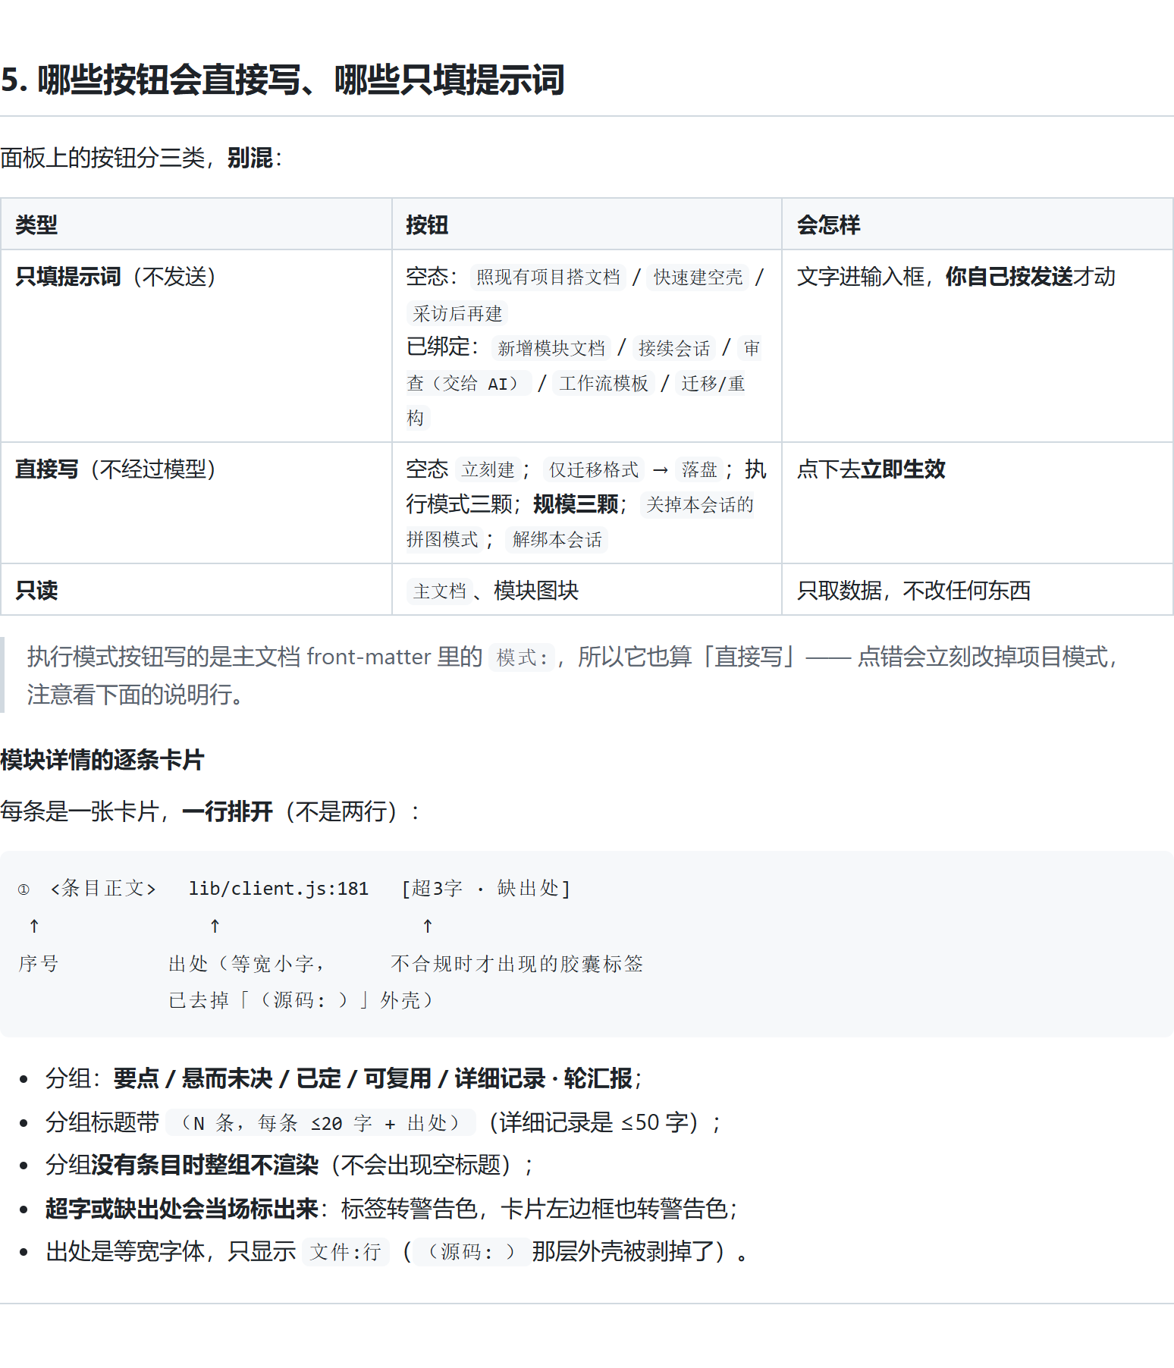Viewport: 1174px width, 1368px height.
Task: Click the cell text 点下去立即生效
Action: 871,469
